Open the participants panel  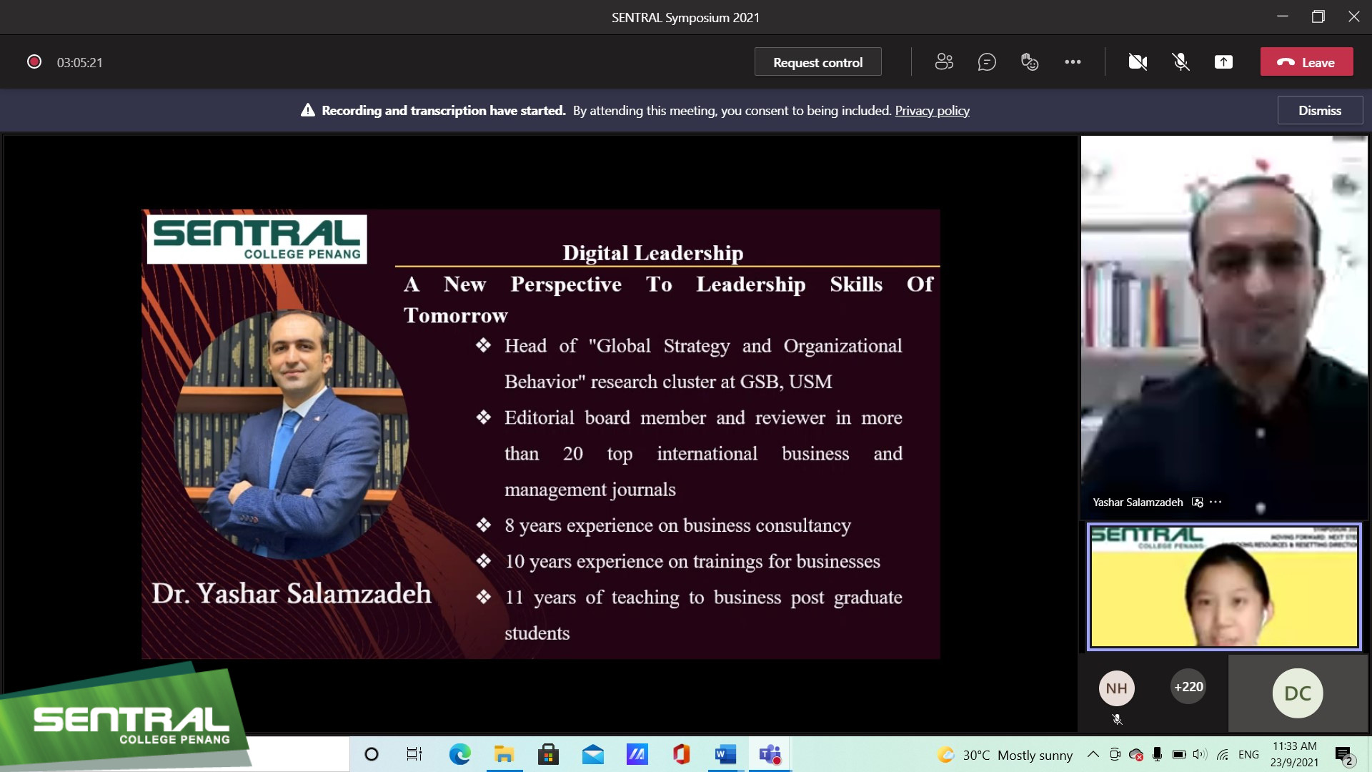(x=944, y=62)
